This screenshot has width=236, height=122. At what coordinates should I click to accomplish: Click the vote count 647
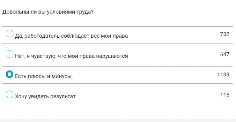(x=225, y=54)
